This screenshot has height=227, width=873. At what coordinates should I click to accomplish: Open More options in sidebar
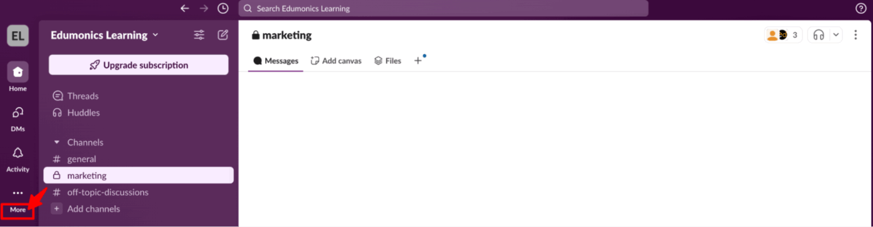tap(17, 200)
